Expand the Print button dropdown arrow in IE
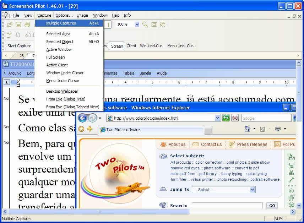Viewport: 304px width, 223px height. 285,129
